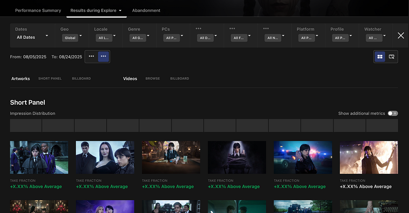409x213 pixels.
Task: Open artwork with purple-striped uniform pair
Action: pyautogui.click(x=39, y=157)
